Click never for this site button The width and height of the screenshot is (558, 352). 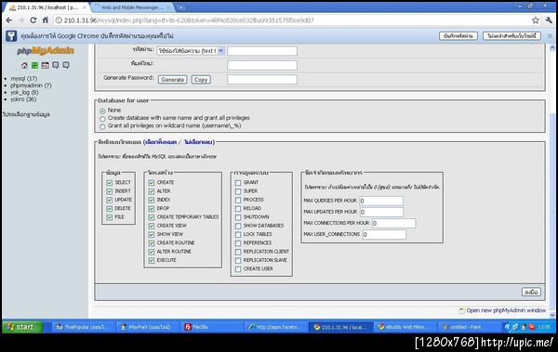click(x=511, y=36)
